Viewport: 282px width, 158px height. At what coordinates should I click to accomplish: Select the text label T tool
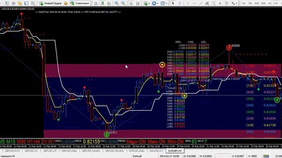point(226,3)
